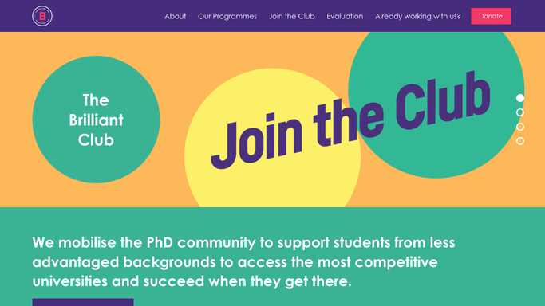Click the Brilliant Club B logo

tap(42, 16)
